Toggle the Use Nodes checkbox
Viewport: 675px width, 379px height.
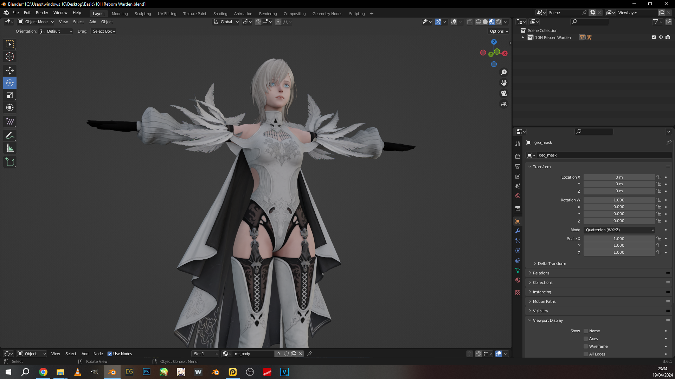tap(110, 354)
